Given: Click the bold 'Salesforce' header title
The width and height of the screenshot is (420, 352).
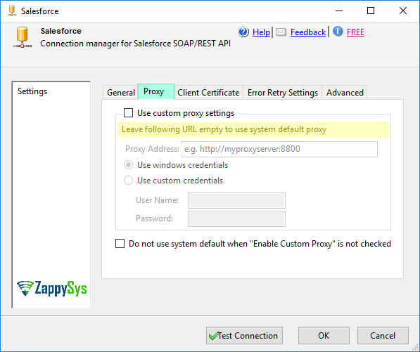Looking at the screenshot, I should point(61,31).
